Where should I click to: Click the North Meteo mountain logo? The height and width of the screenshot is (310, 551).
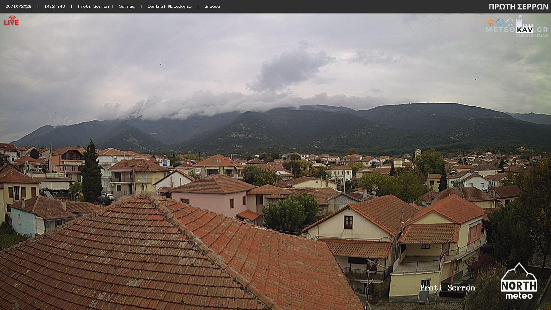pyautogui.click(x=519, y=281)
